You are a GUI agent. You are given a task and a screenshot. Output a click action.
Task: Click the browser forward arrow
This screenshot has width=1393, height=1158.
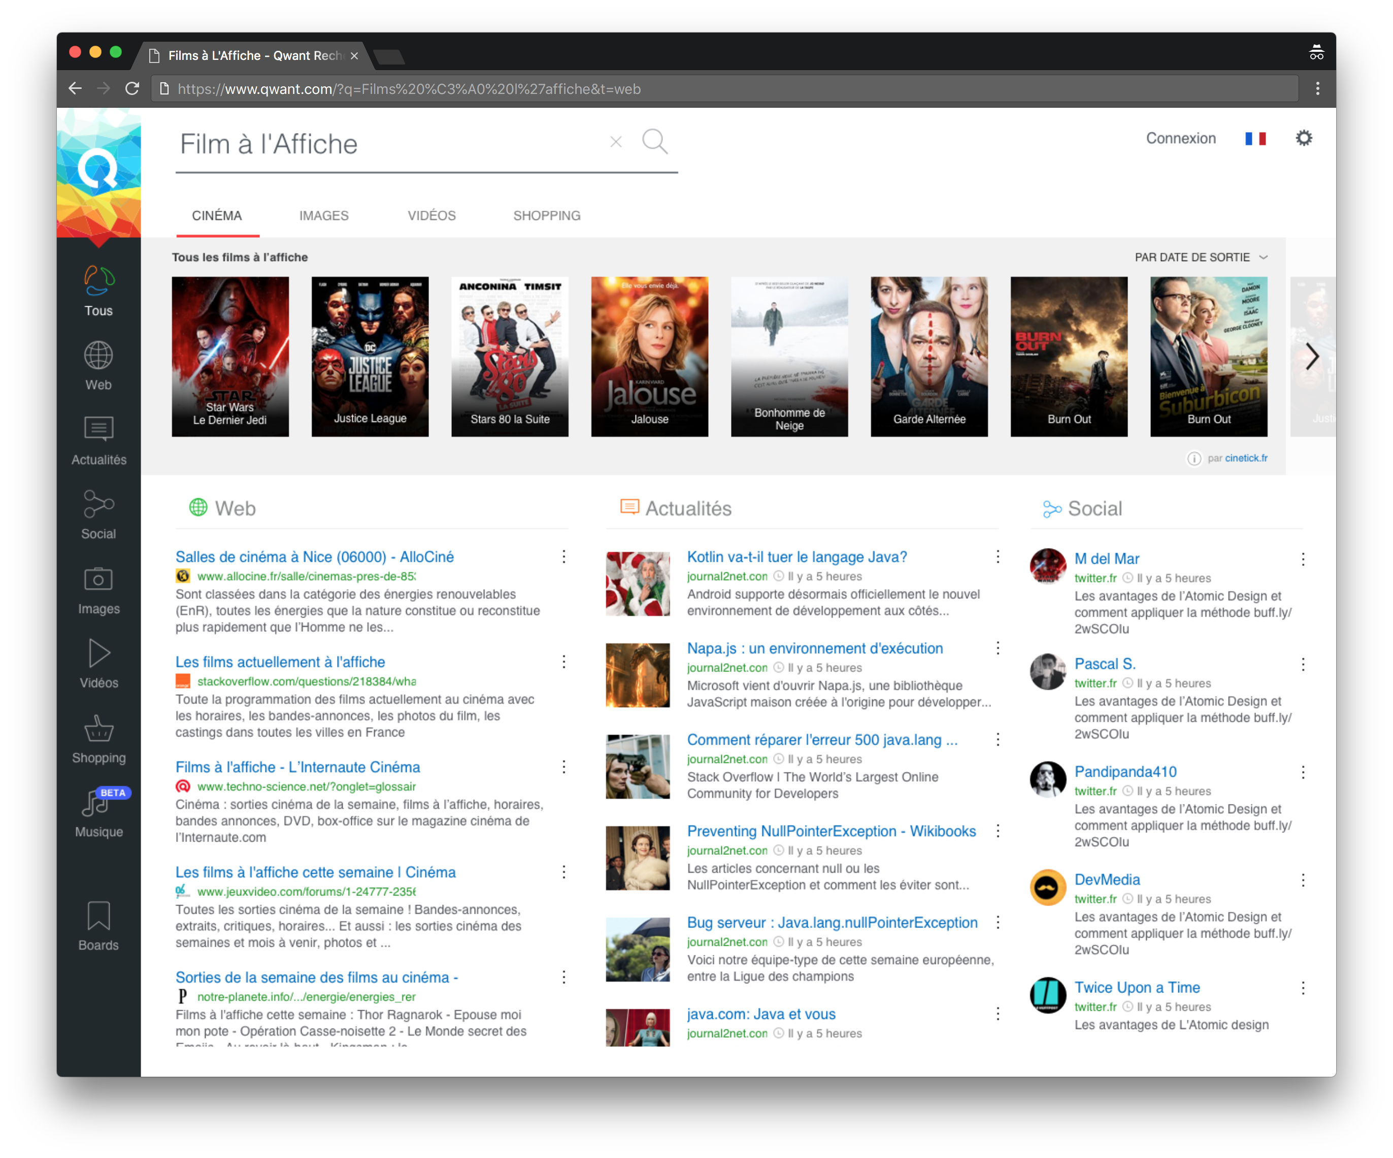pos(104,89)
